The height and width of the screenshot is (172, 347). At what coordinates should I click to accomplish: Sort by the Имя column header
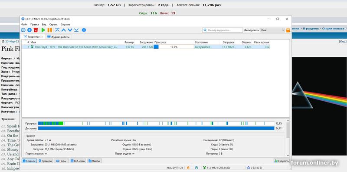[x=74, y=42]
